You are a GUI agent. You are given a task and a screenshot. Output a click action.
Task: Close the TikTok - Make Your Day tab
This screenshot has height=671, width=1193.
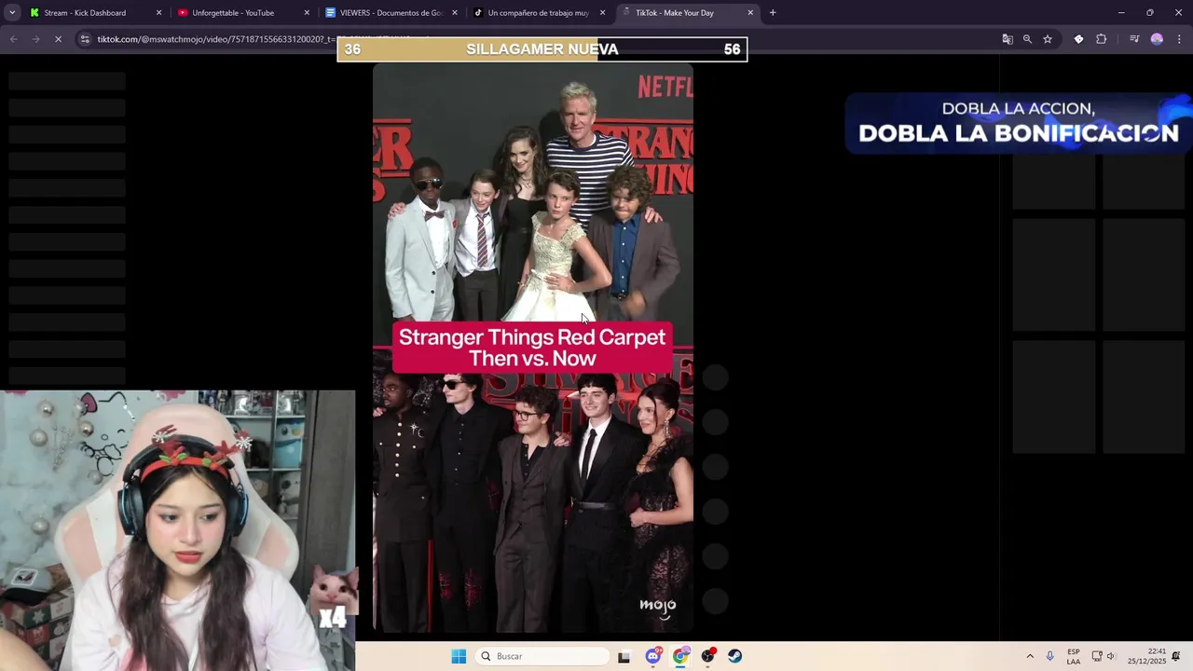750,13
